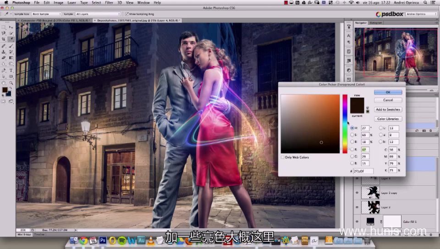This screenshot has width=440, height=249.
Task: Open the Timeline tab at bottom
Action: click(x=38, y=234)
